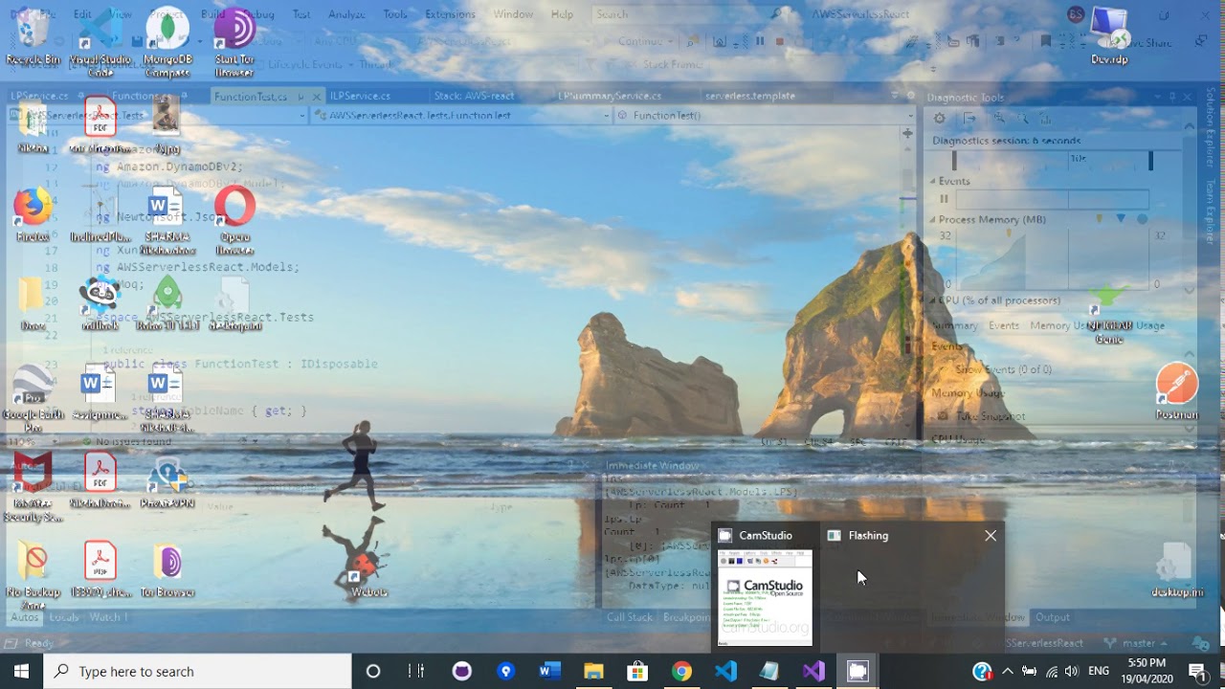
Task: Launch McAfee Security desktop shortcut
Action: coord(33,486)
